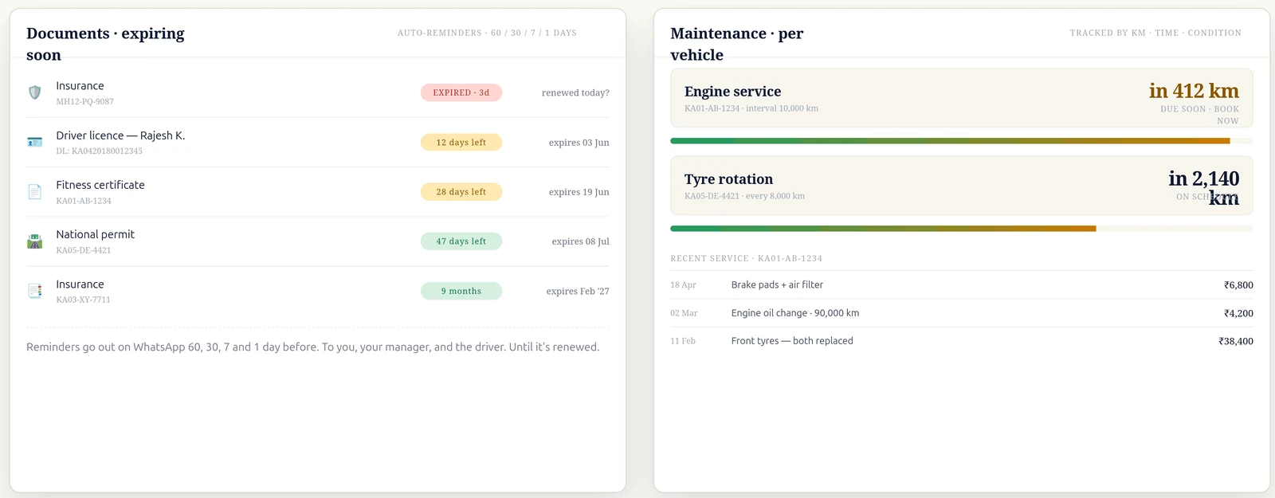Click the document icon beside Fitness certificate

click(35, 192)
